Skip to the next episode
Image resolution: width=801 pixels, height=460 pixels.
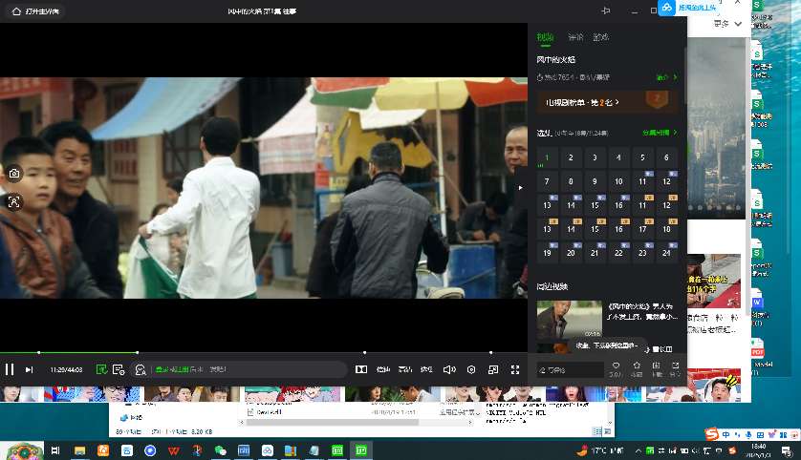(29, 369)
